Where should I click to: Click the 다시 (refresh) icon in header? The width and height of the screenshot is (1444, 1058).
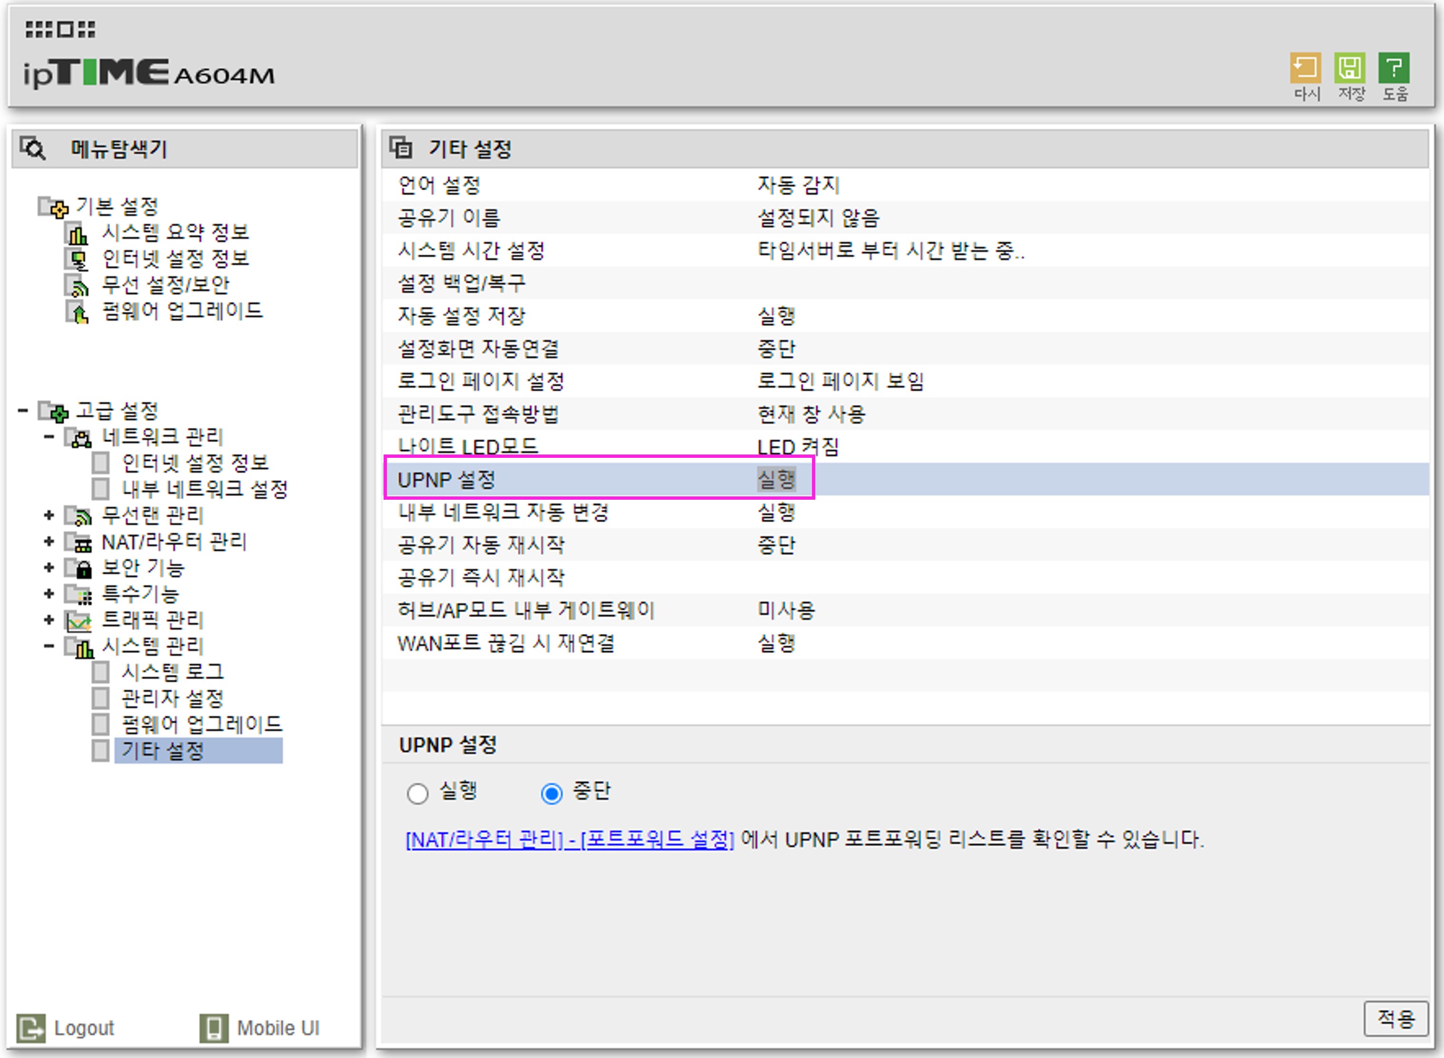[x=1305, y=69]
